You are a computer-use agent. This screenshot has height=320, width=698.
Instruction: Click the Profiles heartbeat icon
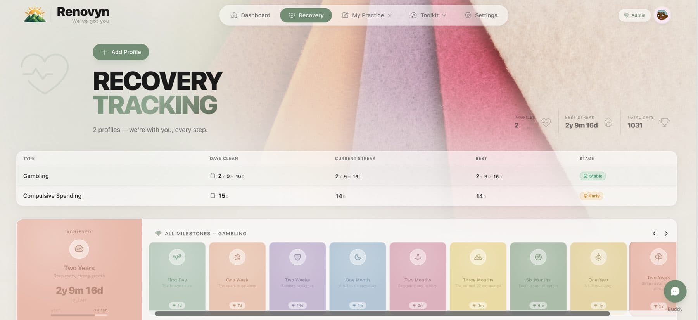coord(546,122)
